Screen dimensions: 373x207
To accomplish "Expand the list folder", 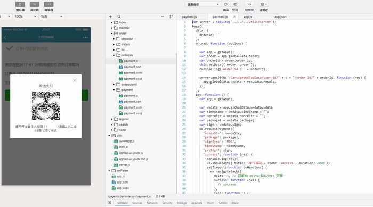I will tap(114, 49).
